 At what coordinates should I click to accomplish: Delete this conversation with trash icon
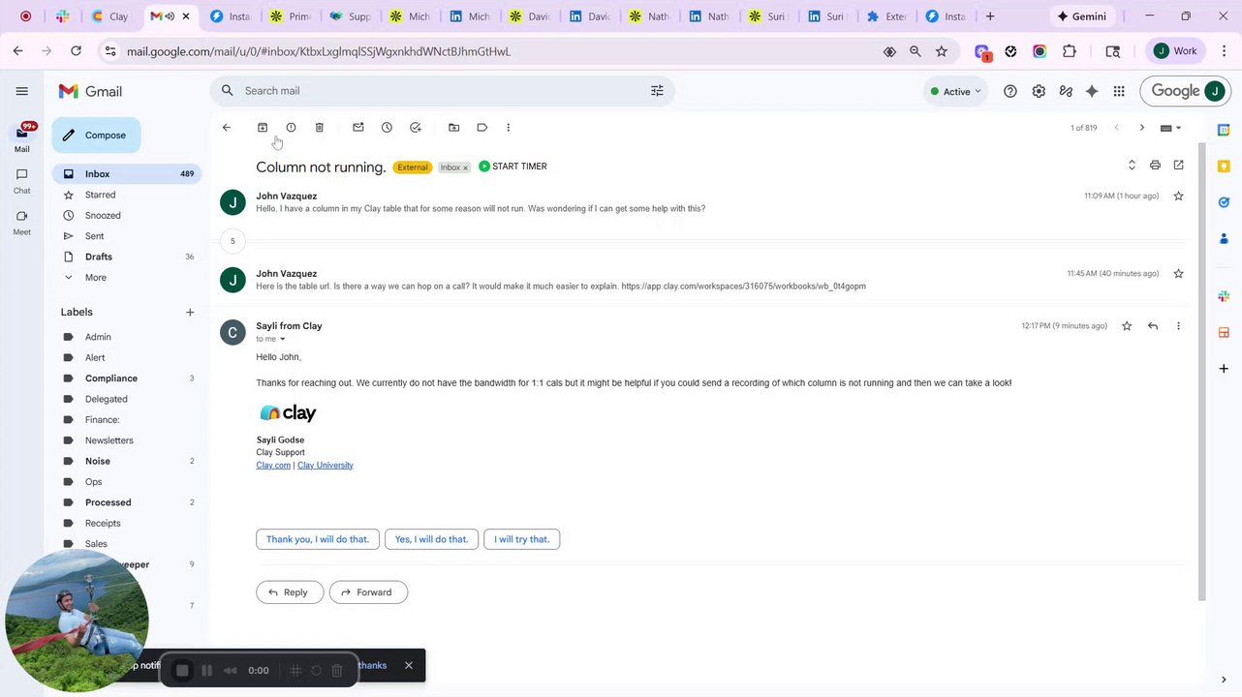pos(320,128)
